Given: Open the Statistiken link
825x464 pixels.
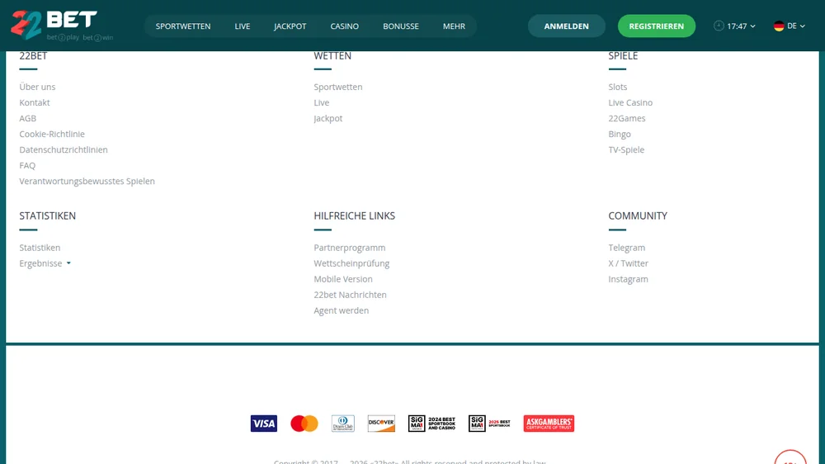Looking at the screenshot, I should 40,248.
